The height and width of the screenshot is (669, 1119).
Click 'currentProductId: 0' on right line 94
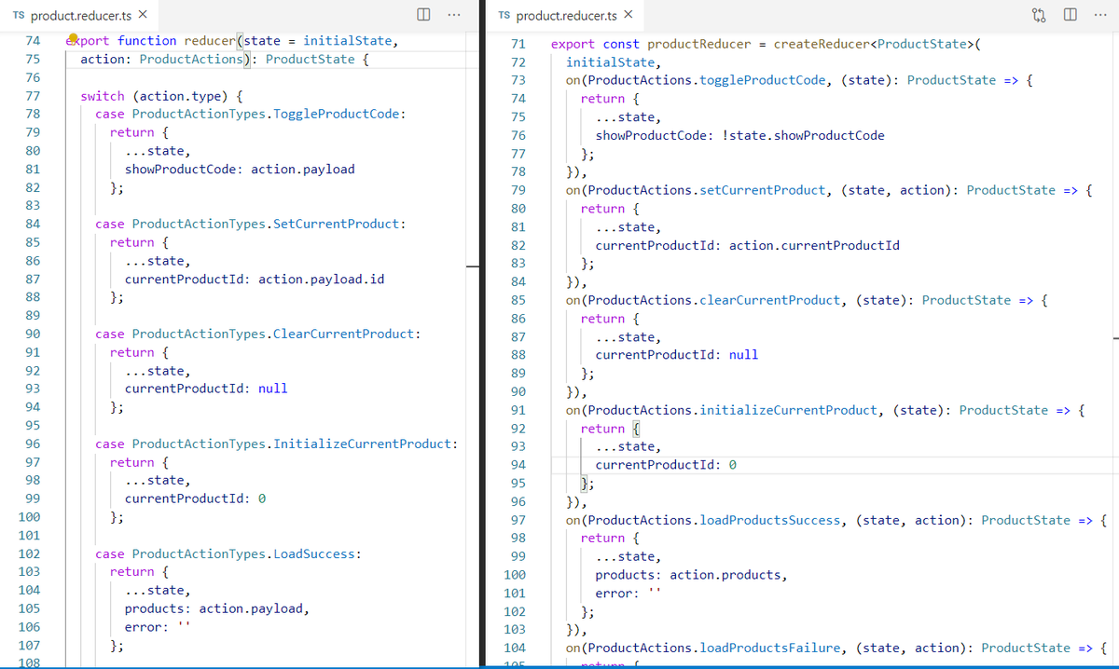pos(666,465)
